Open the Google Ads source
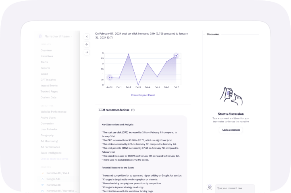This screenshot has width=291, height=193. tap(53, 179)
